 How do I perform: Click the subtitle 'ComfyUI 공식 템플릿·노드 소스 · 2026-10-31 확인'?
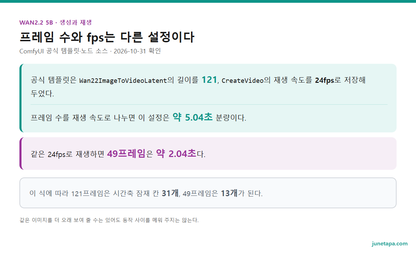(90, 51)
